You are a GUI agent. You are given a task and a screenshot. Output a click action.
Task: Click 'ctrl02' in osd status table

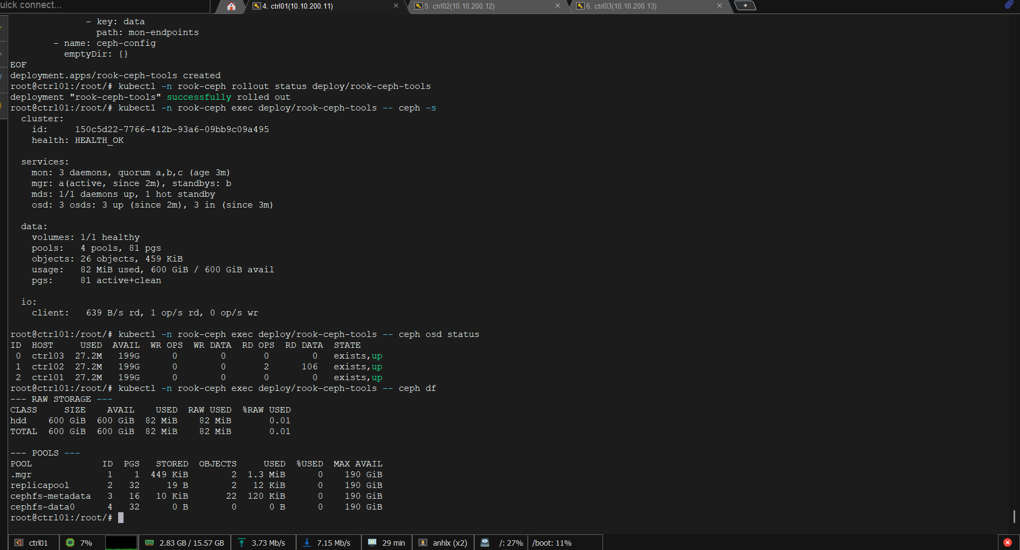pyautogui.click(x=48, y=367)
